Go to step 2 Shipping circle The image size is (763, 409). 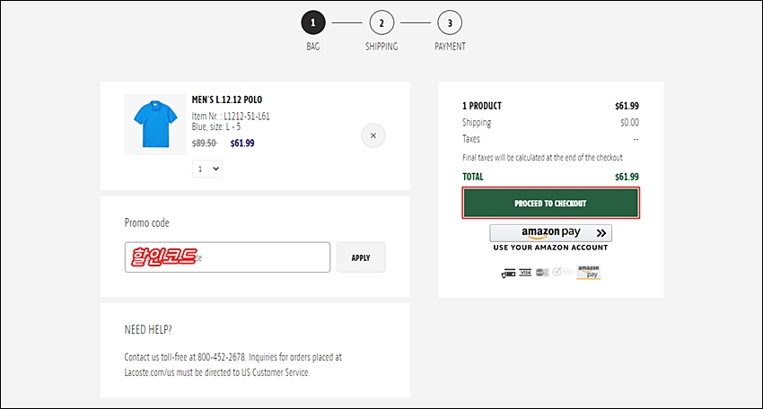pos(381,22)
